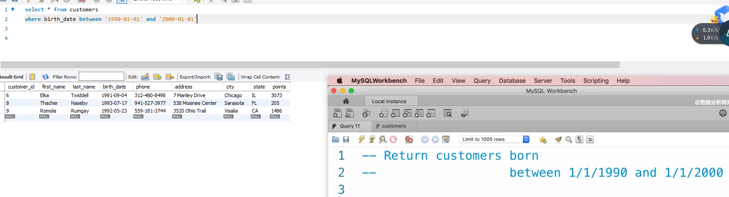Viewport: 729px width, 197px height.
Task: Save snippet star icon
Action: (543, 139)
